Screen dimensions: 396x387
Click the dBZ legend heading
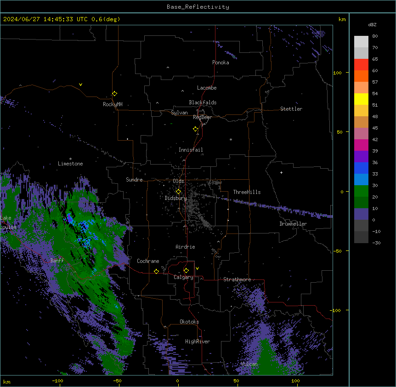pyautogui.click(x=372, y=25)
